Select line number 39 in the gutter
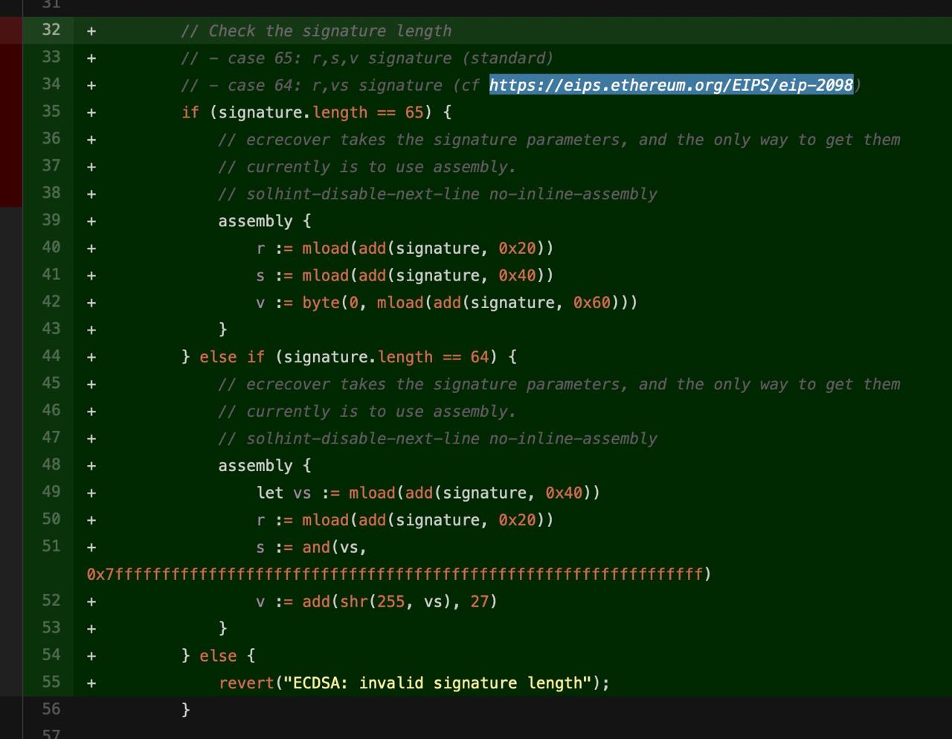The height and width of the screenshot is (739, 952). click(x=51, y=220)
